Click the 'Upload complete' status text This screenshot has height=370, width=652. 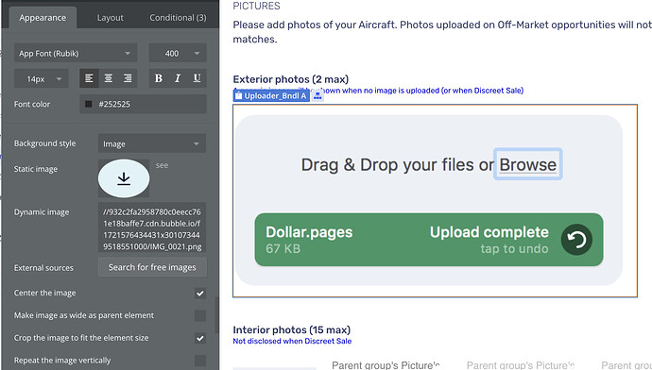pyautogui.click(x=489, y=231)
